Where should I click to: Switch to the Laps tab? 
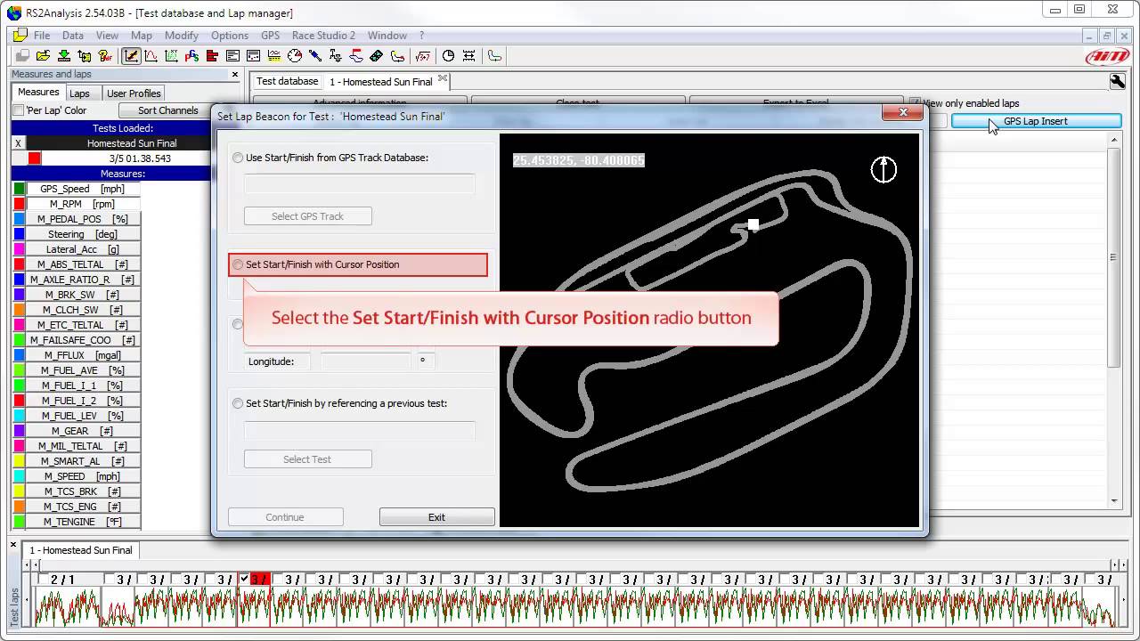click(x=79, y=93)
